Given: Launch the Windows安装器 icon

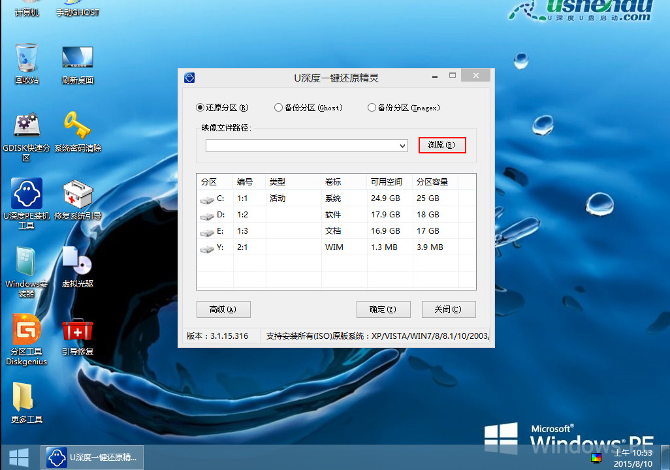Looking at the screenshot, I should click(27, 272).
